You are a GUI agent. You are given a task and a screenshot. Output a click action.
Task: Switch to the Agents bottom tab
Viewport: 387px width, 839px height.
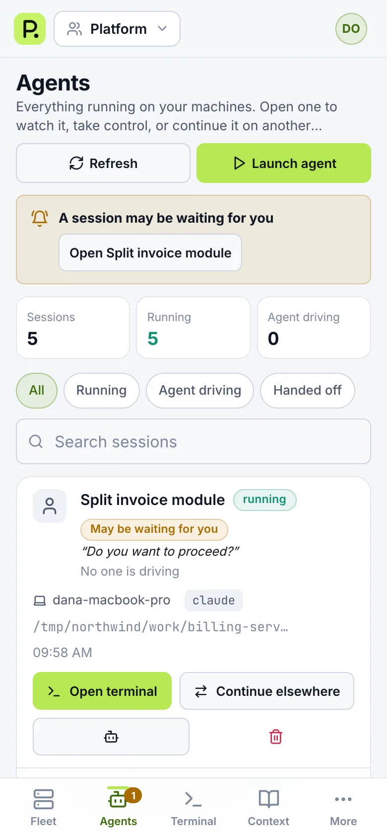(x=119, y=808)
